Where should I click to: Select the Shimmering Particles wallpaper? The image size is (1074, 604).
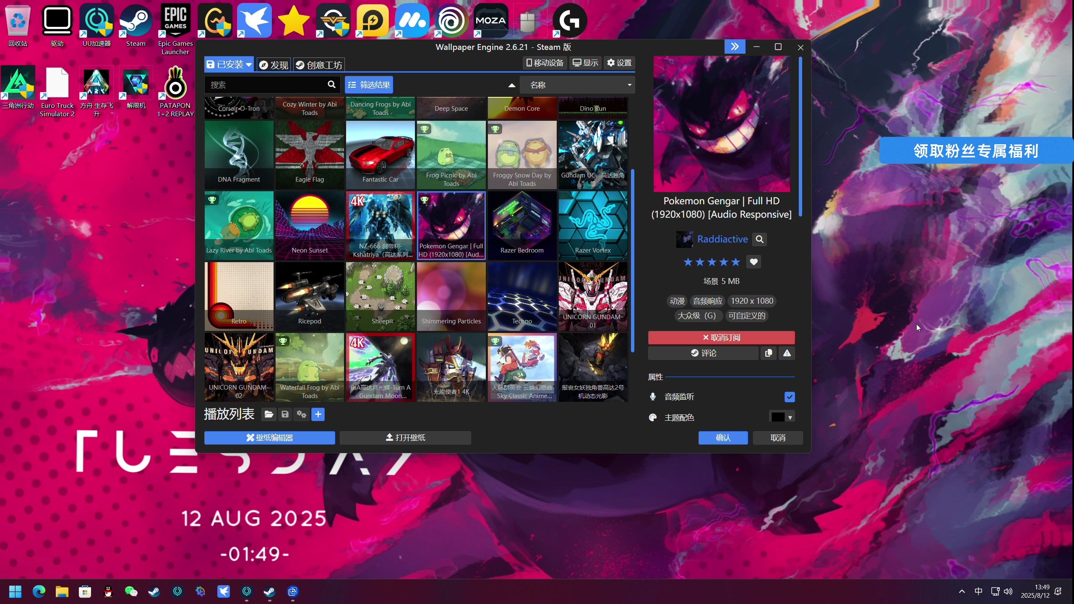point(451,297)
